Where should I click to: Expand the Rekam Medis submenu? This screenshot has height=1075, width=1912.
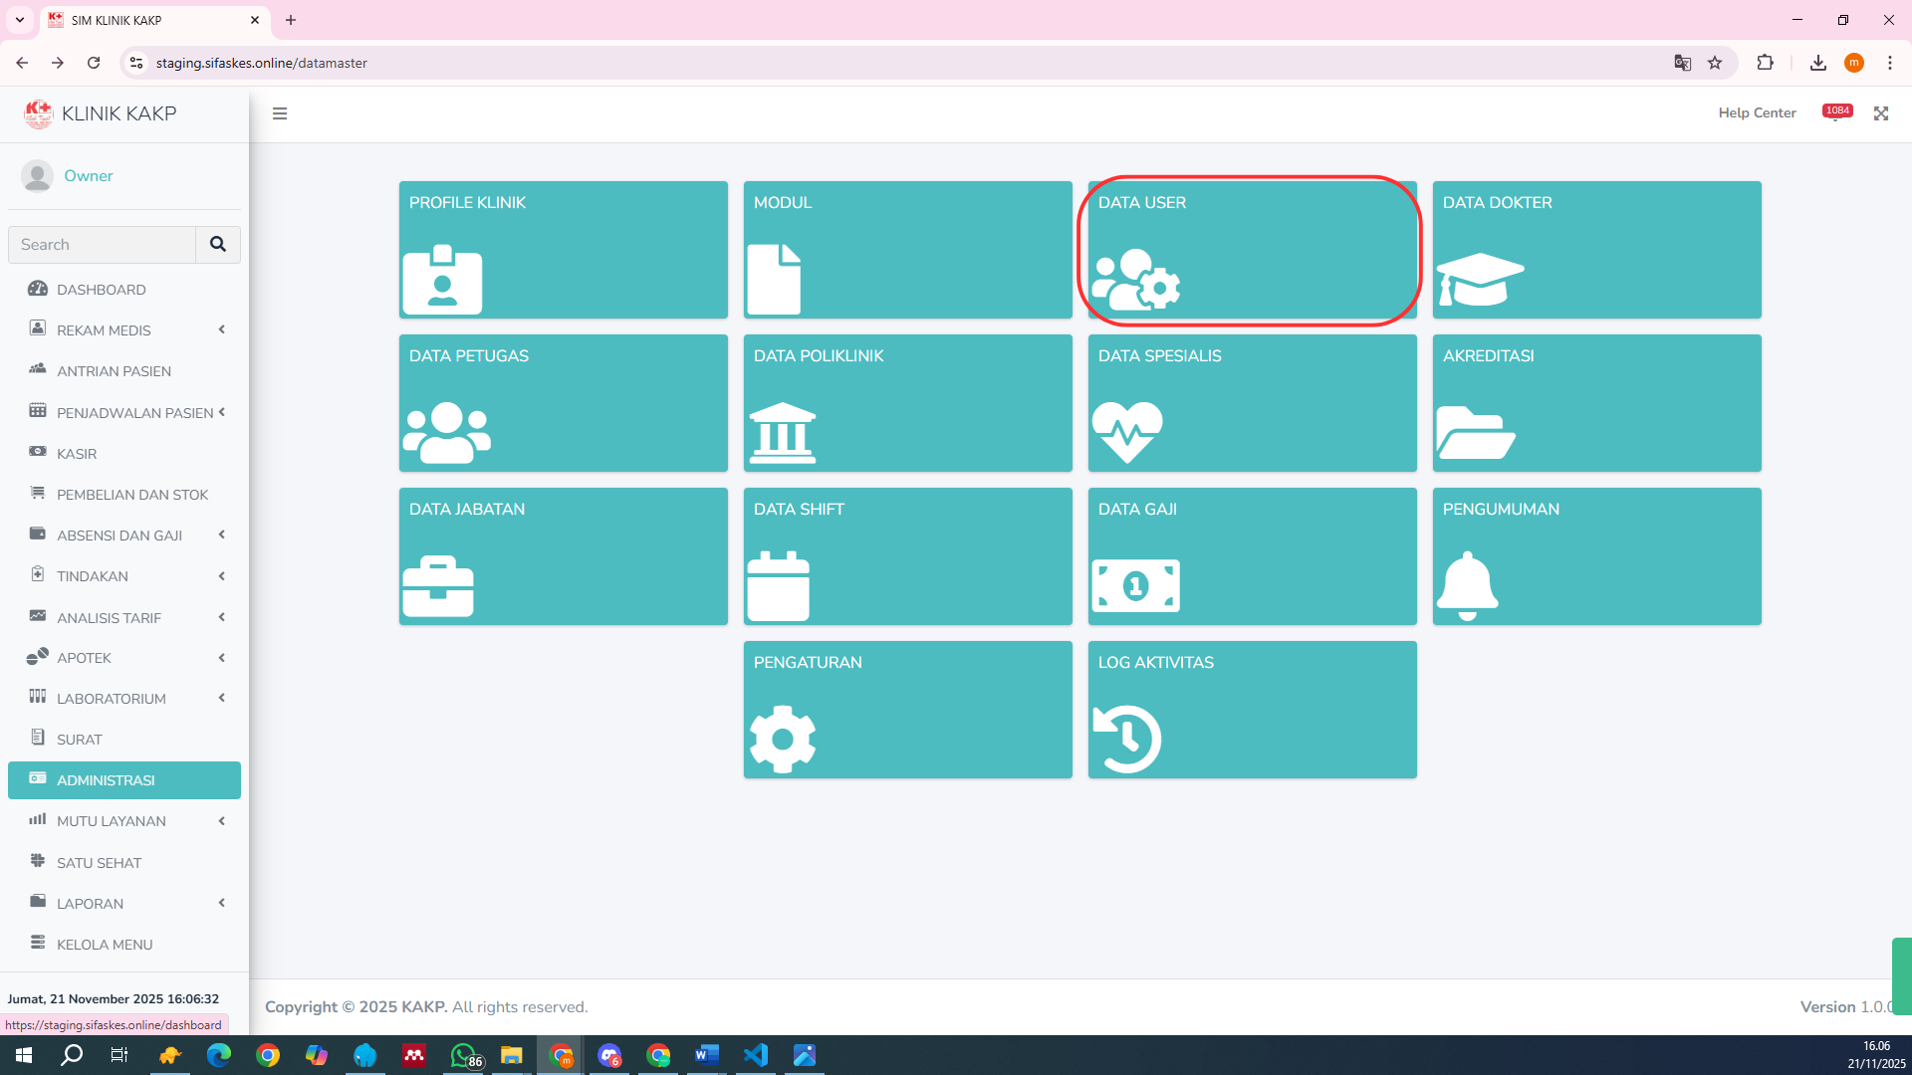(221, 329)
